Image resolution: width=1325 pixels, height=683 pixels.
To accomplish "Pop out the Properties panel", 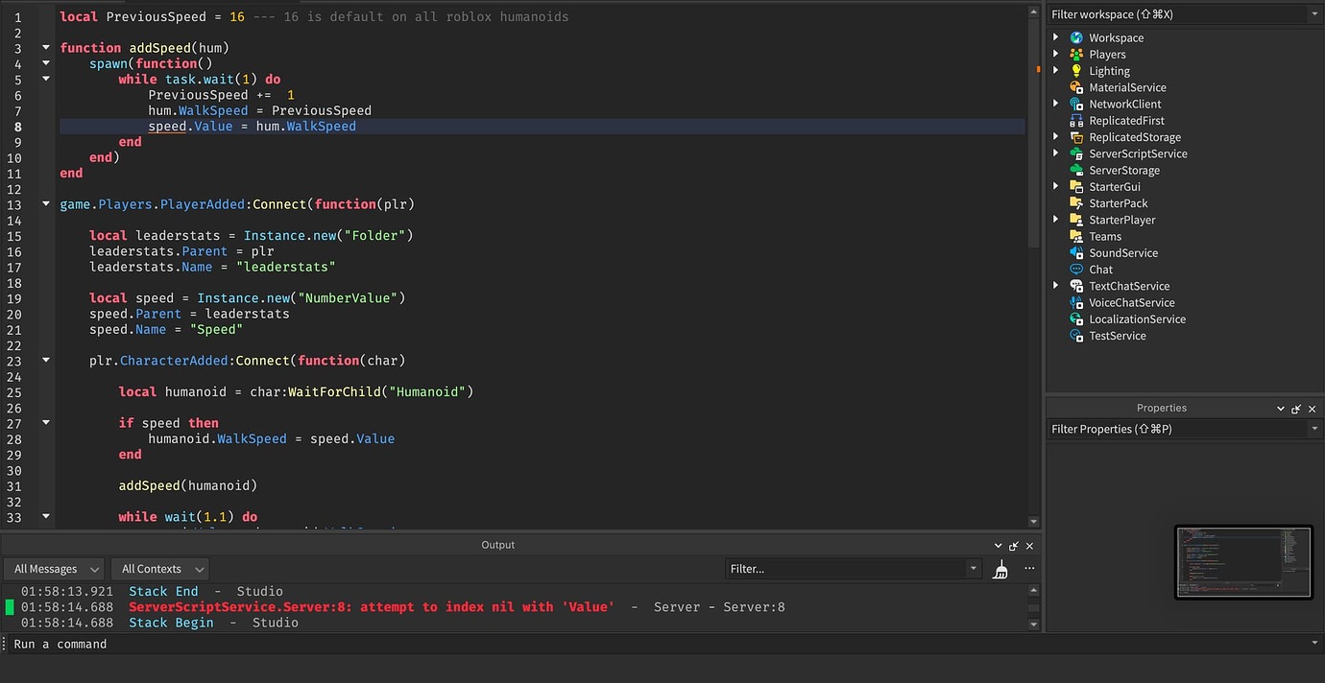I will coord(1296,409).
